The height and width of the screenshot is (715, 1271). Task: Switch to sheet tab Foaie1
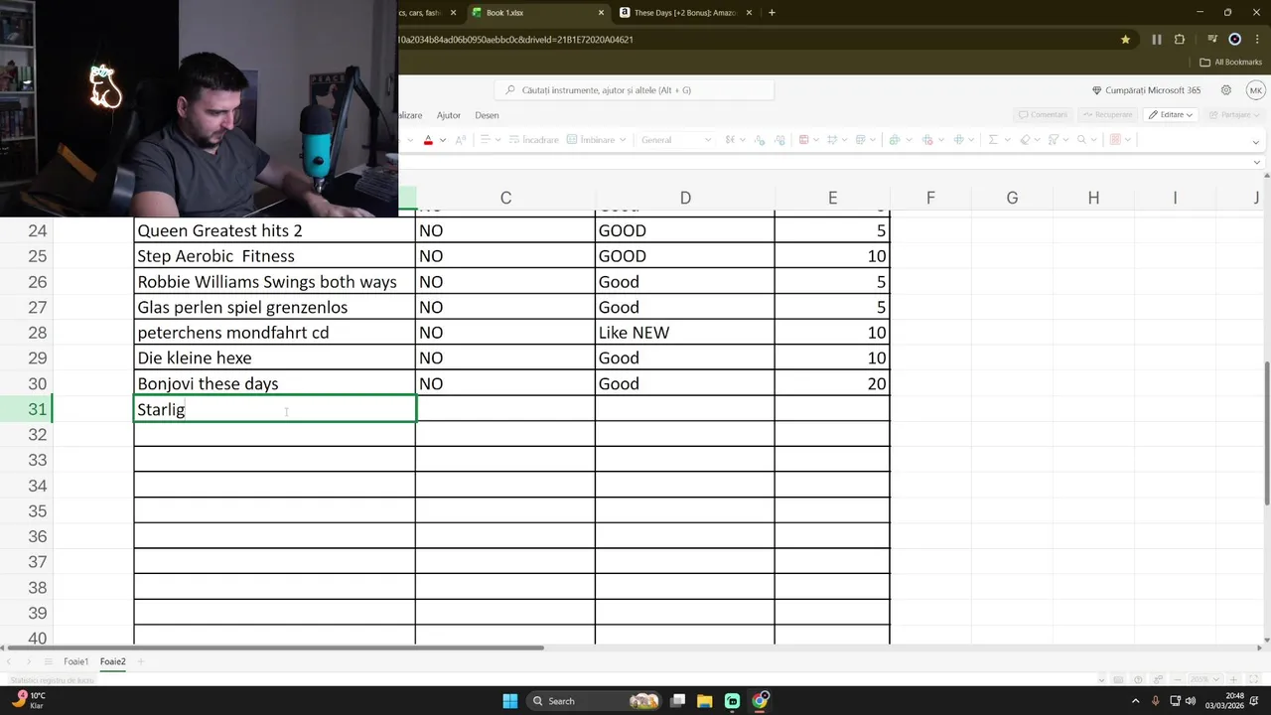(76, 661)
